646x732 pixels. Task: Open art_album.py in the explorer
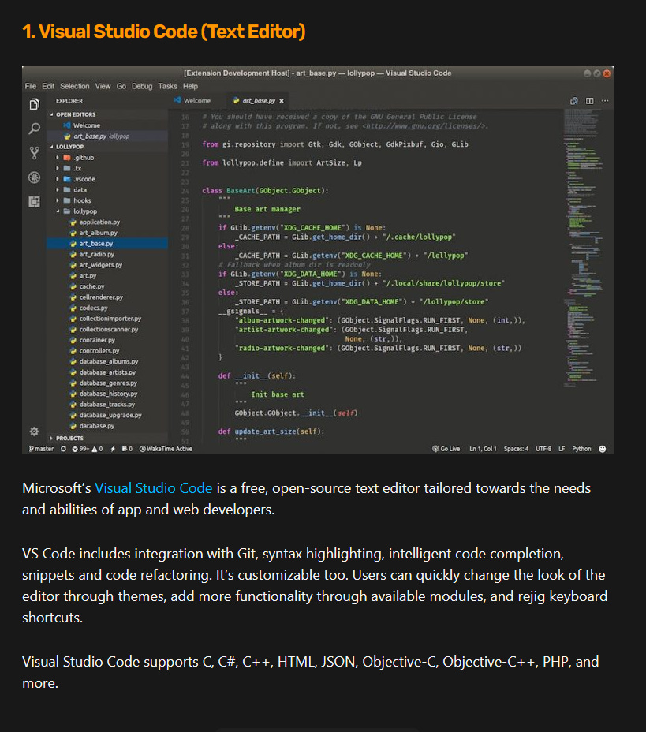point(98,233)
